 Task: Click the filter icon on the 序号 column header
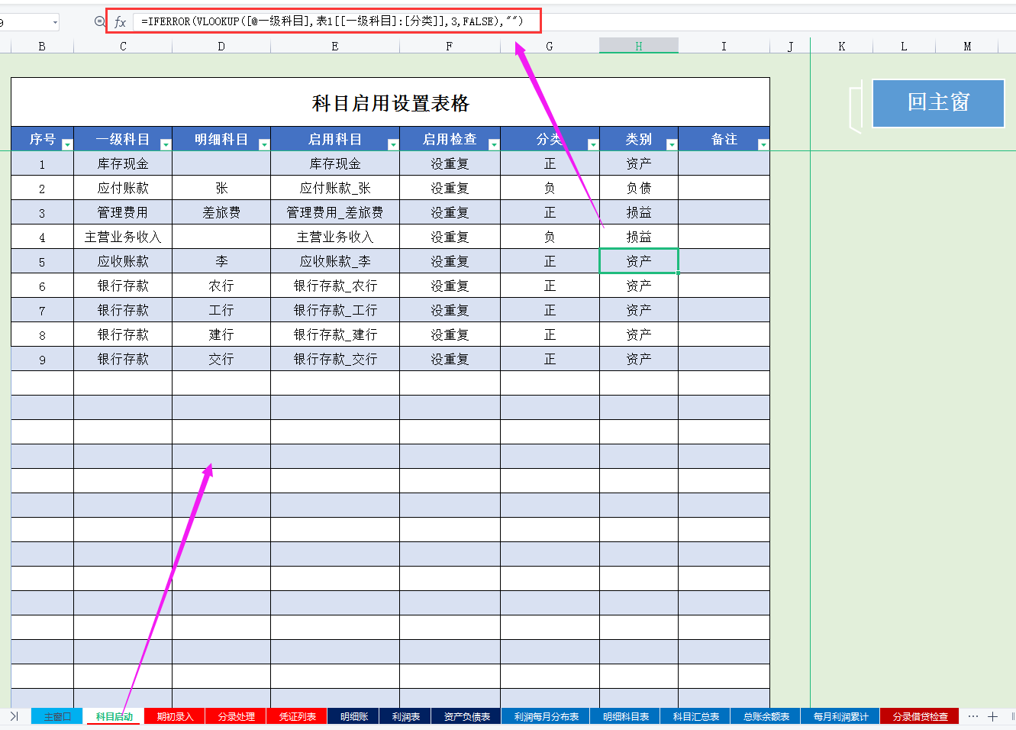pyautogui.click(x=66, y=143)
